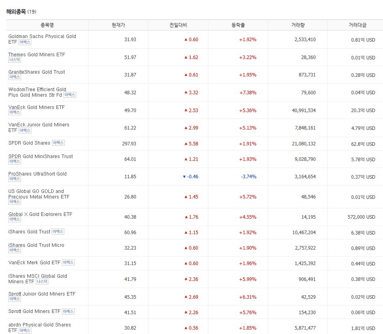Screen dimensions: 383x334
Task: Click the 거래량 column header
Action: tap(298, 25)
